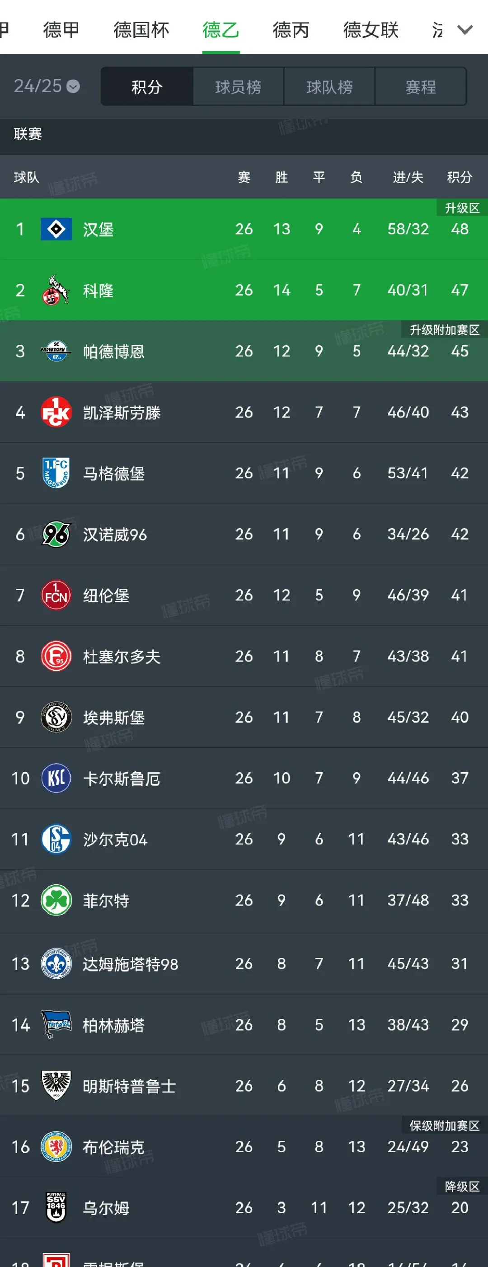
Task: Switch to the 赛程 tab
Action: [421, 87]
